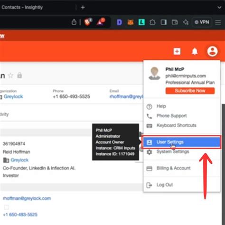This screenshot has width=225, height=225.
Task: Click the page vertical scrollbar
Action: [223, 164]
